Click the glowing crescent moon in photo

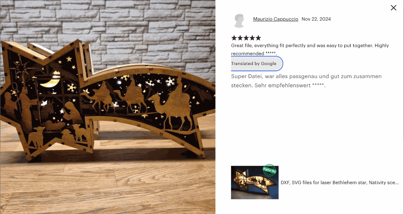point(51,80)
